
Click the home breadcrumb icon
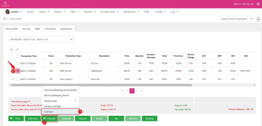[x=5, y=19]
